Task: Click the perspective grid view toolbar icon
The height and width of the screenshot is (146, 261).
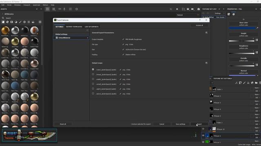Action: pos(47,9)
